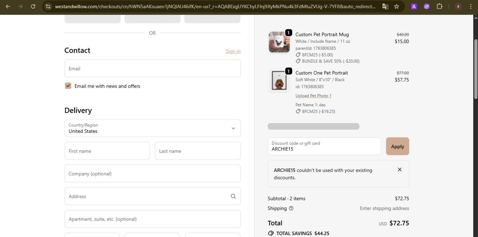Focus the Email field
Viewport: 478px width, 237px height.
point(153,68)
